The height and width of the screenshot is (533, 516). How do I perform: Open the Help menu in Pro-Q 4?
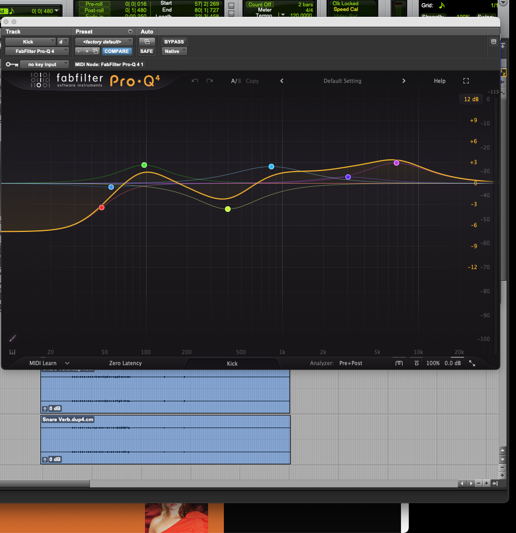coord(439,81)
